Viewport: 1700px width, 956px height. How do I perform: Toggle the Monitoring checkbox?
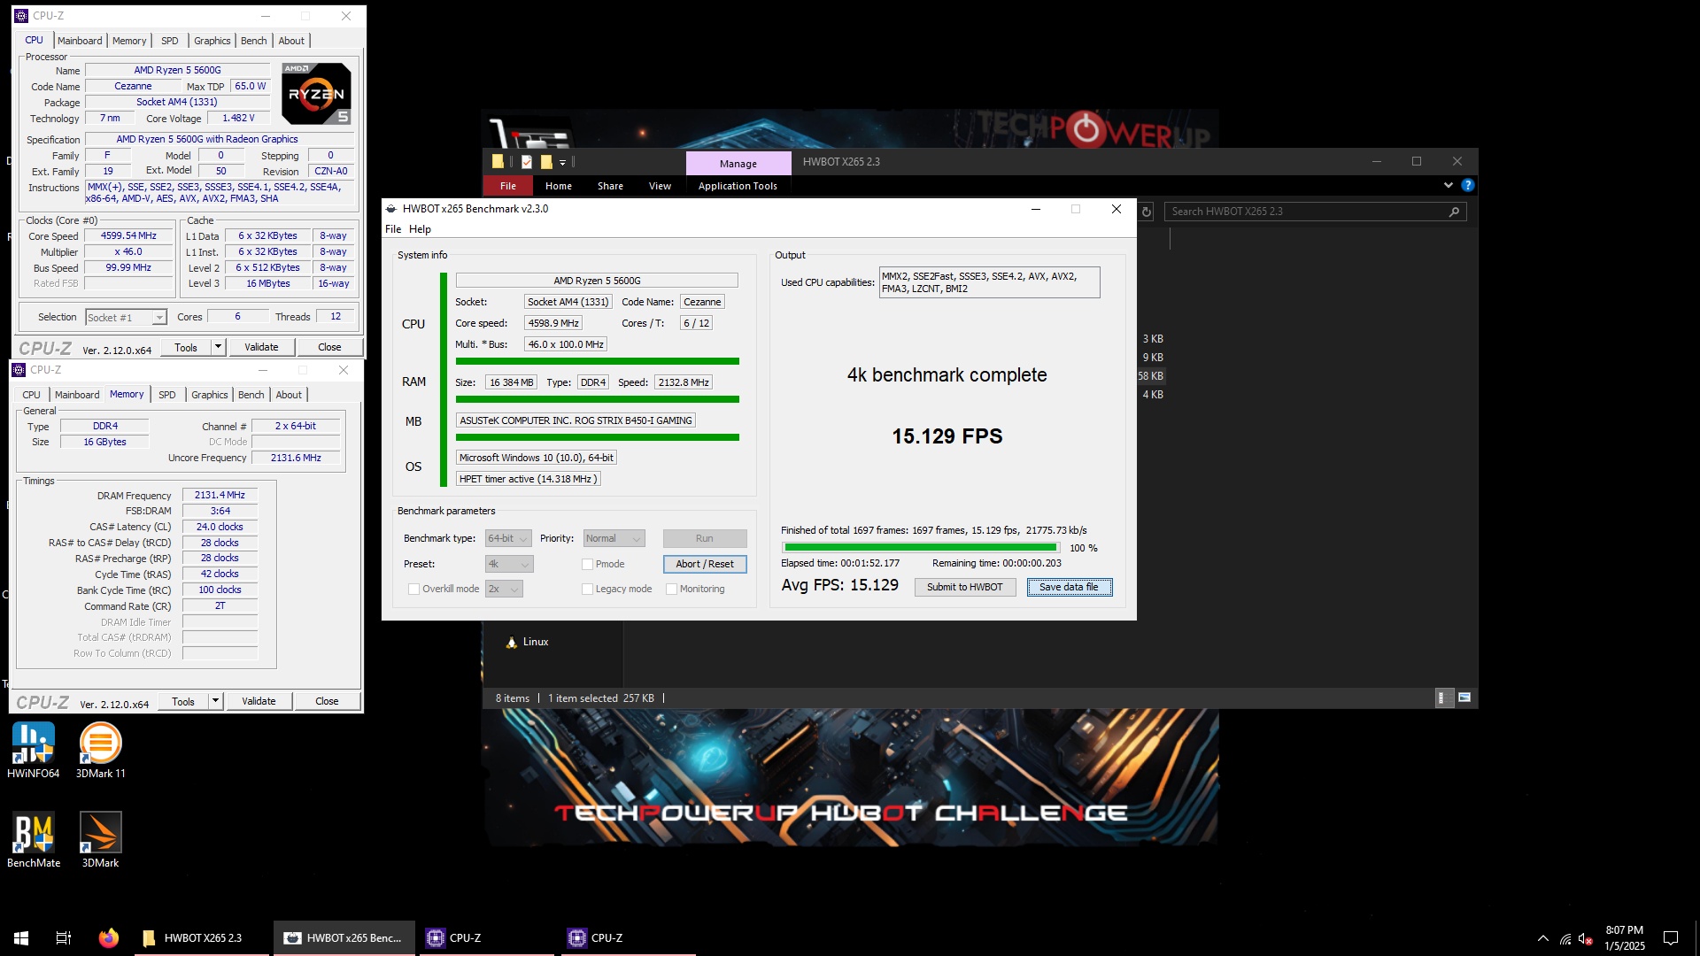click(671, 589)
